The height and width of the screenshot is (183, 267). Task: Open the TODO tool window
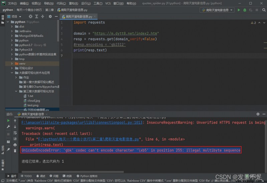[26, 176]
